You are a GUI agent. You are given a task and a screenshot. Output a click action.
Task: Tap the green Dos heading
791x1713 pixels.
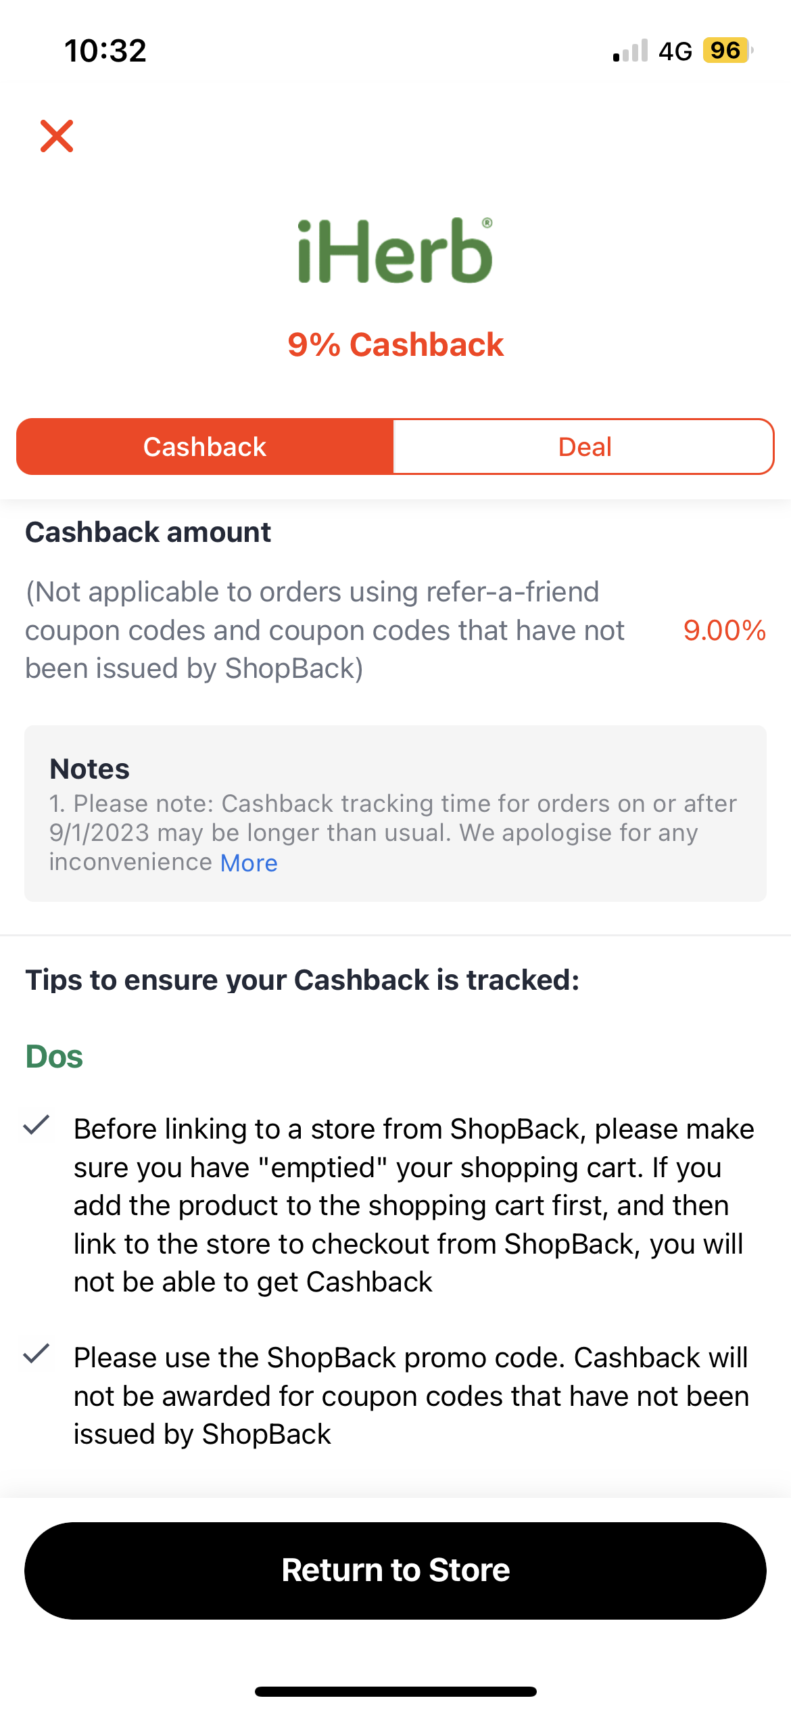(x=54, y=1057)
